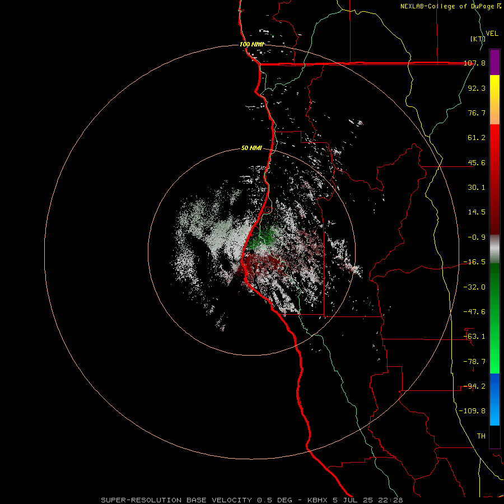The height and width of the screenshot is (504, 504).
Task: Click the -63.1 velocity scale value
Action: click(475, 337)
